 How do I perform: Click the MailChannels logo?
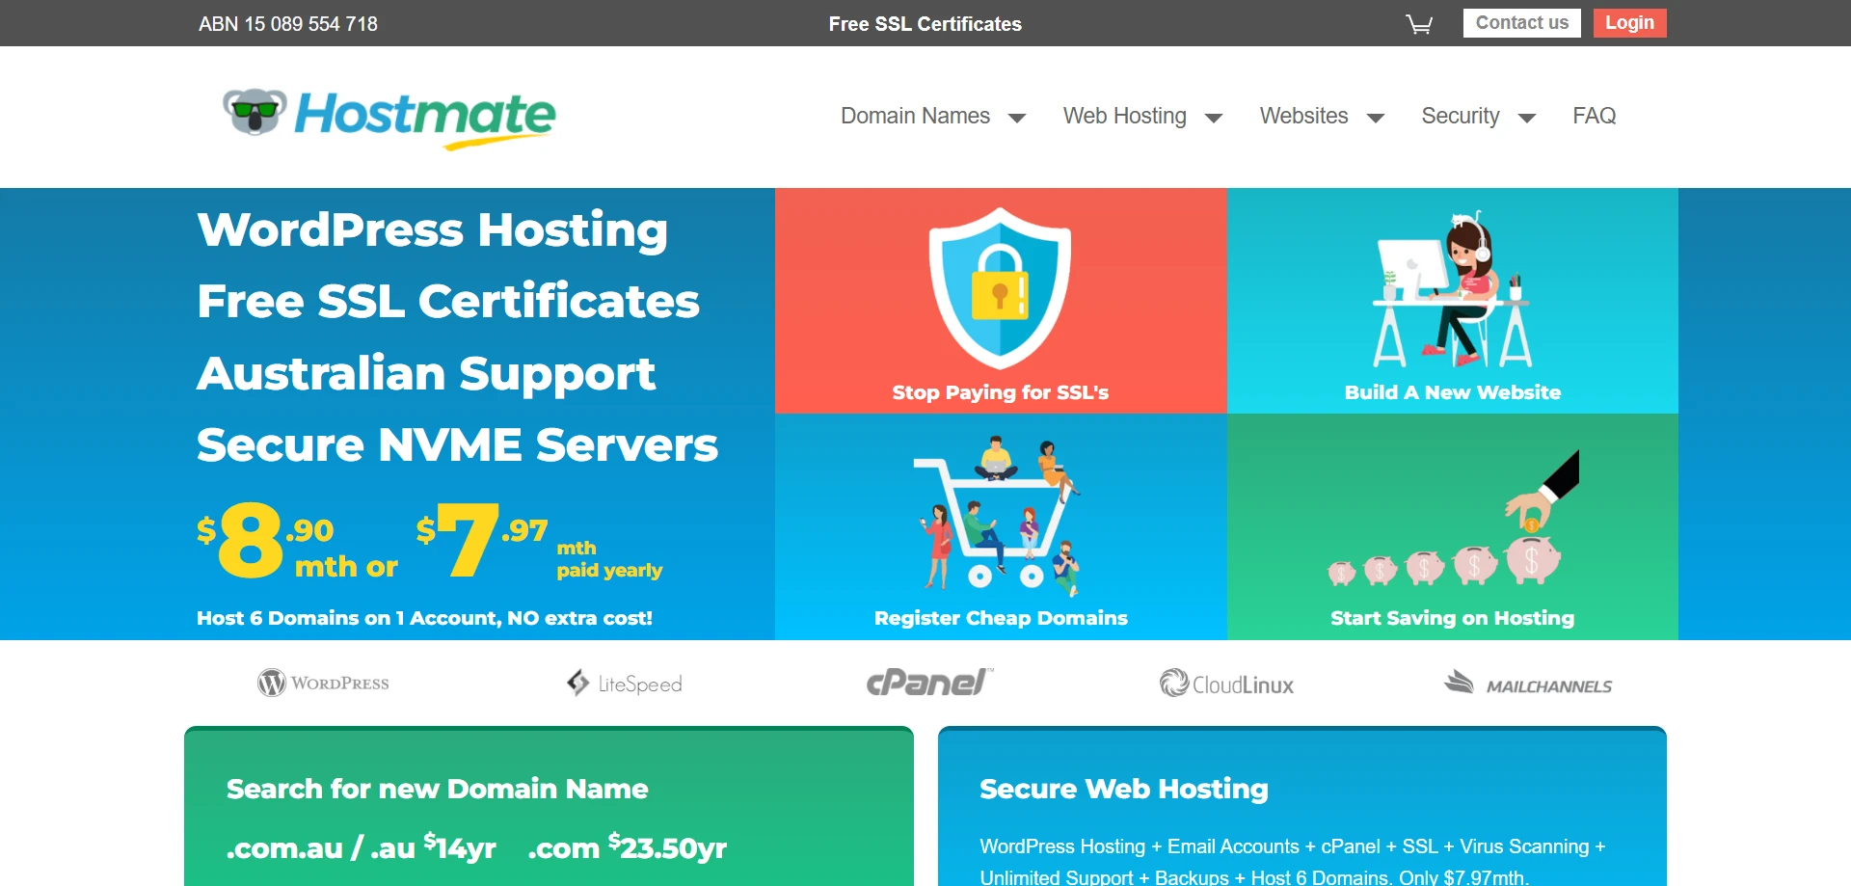[x=1528, y=684]
